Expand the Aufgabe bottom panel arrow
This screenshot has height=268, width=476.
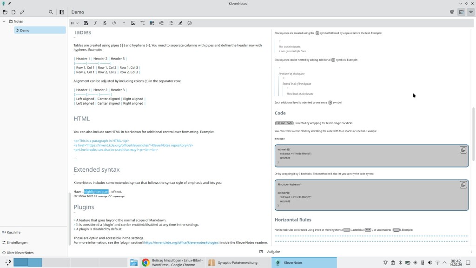470,252
